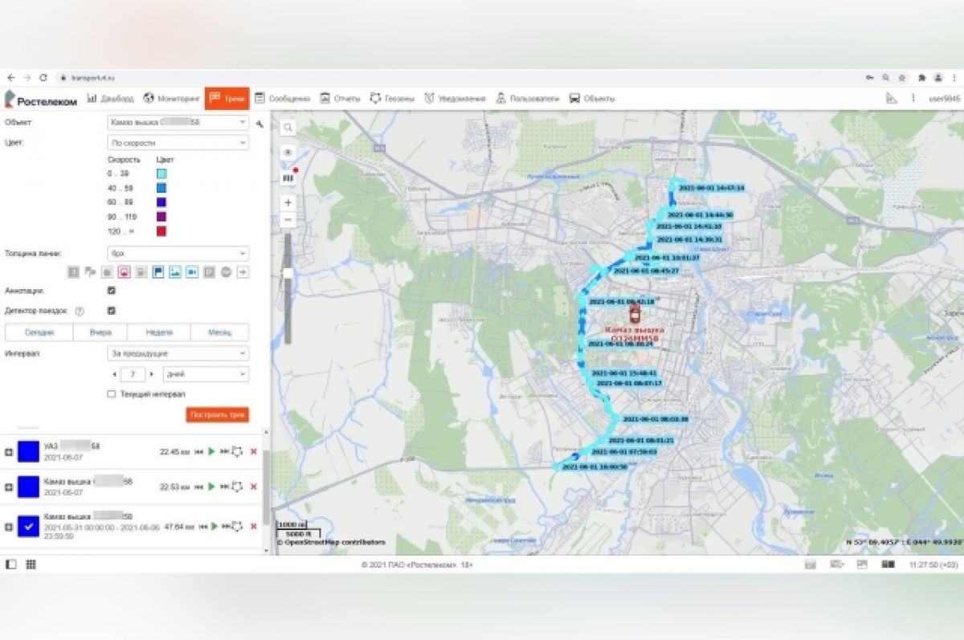The width and height of the screenshot is (964, 640).
Task: Click the arrow icon ending the marker row
Action: (x=242, y=272)
